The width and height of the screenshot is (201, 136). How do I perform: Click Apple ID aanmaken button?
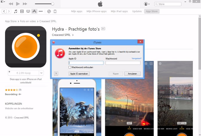pyautogui.click(x=79, y=74)
